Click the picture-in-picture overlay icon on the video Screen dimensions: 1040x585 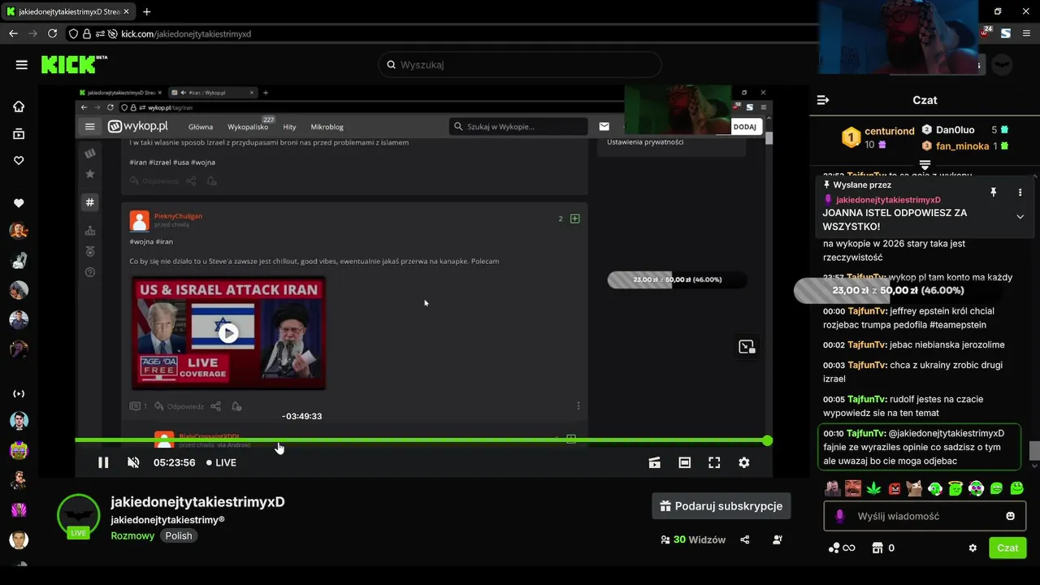click(x=747, y=347)
